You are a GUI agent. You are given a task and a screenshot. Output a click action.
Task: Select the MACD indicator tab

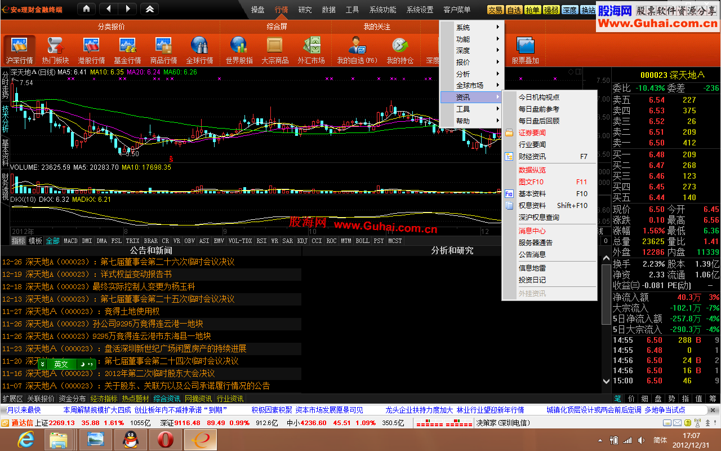tap(70, 241)
